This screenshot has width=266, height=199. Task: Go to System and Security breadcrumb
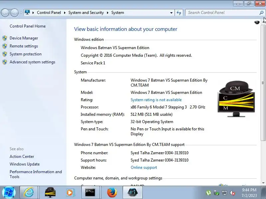86,13
